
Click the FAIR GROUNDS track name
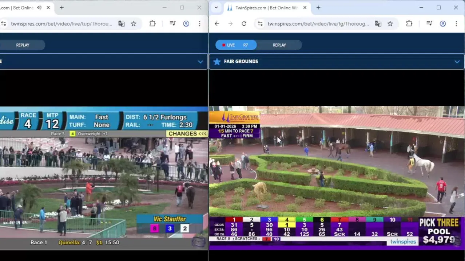click(241, 62)
